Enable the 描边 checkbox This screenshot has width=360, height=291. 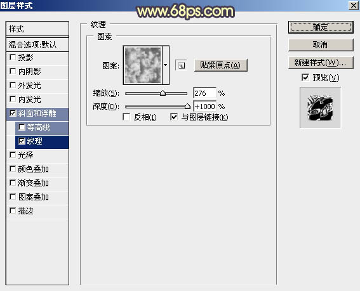coord(13,210)
